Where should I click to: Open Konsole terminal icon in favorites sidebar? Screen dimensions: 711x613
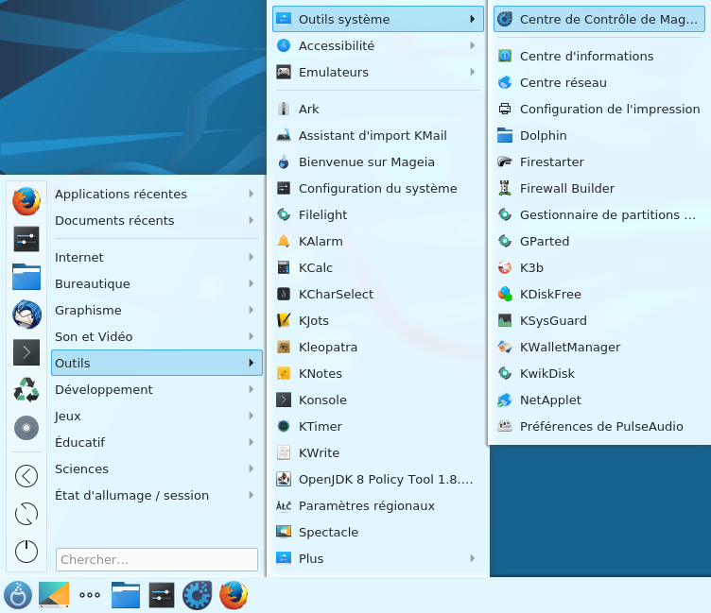pos(26,352)
